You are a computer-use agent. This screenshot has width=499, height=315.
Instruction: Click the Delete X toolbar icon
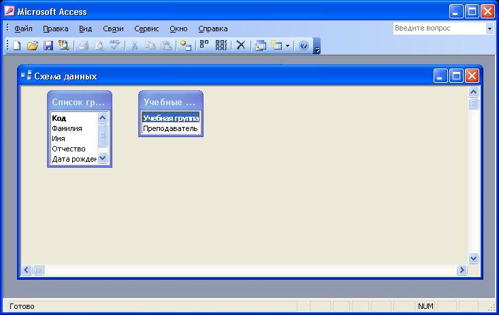(x=241, y=45)
